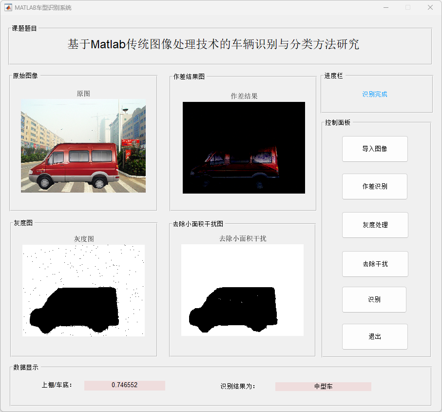The width and height of the screenshot is (442, 412).
Task: Minimize the MATLAB车型识别系统 window
Action: (386, 7)
